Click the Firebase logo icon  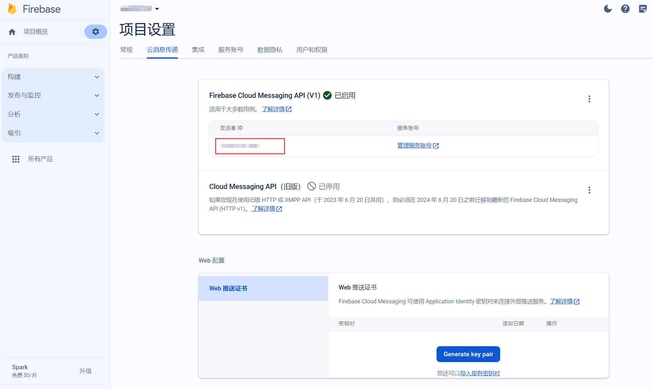(x=12, y=9)
